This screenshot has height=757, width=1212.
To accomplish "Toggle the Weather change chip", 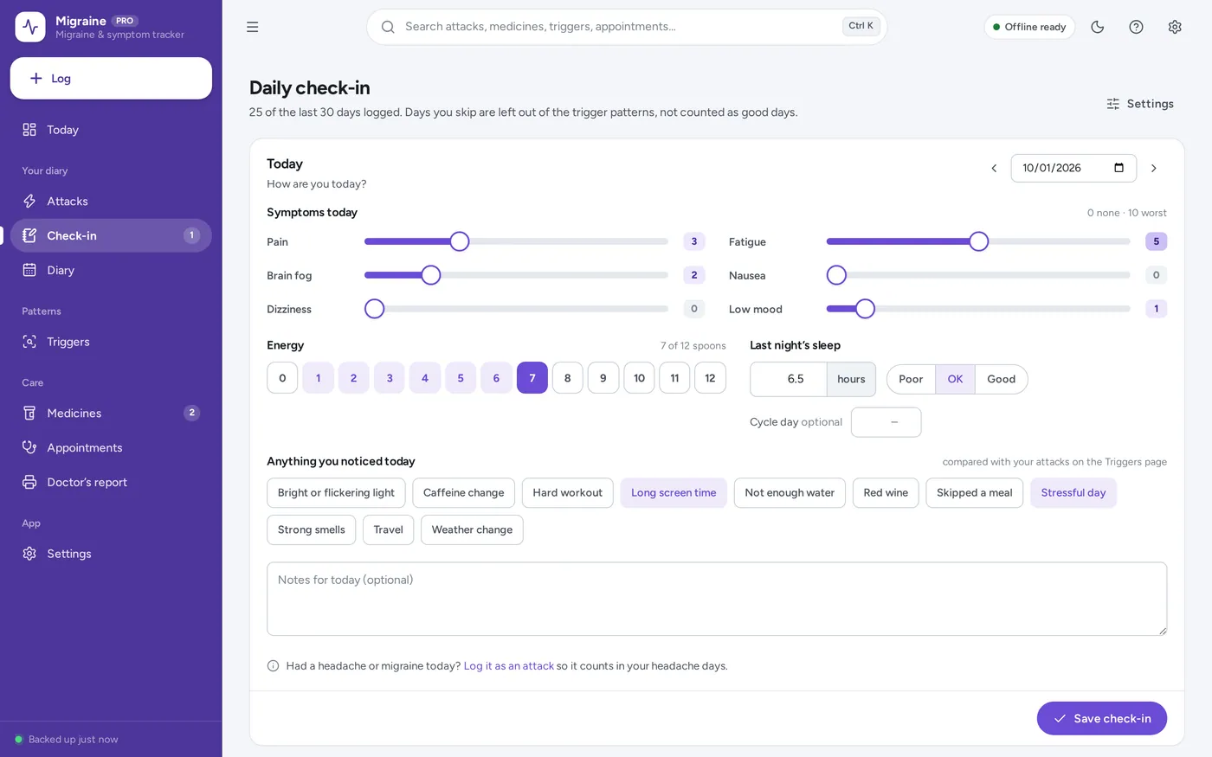I will tap(472, 530).
